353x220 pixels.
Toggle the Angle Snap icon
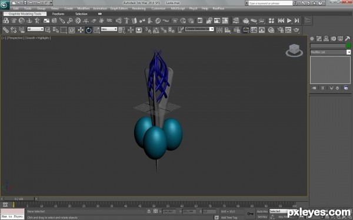point(155,30)
